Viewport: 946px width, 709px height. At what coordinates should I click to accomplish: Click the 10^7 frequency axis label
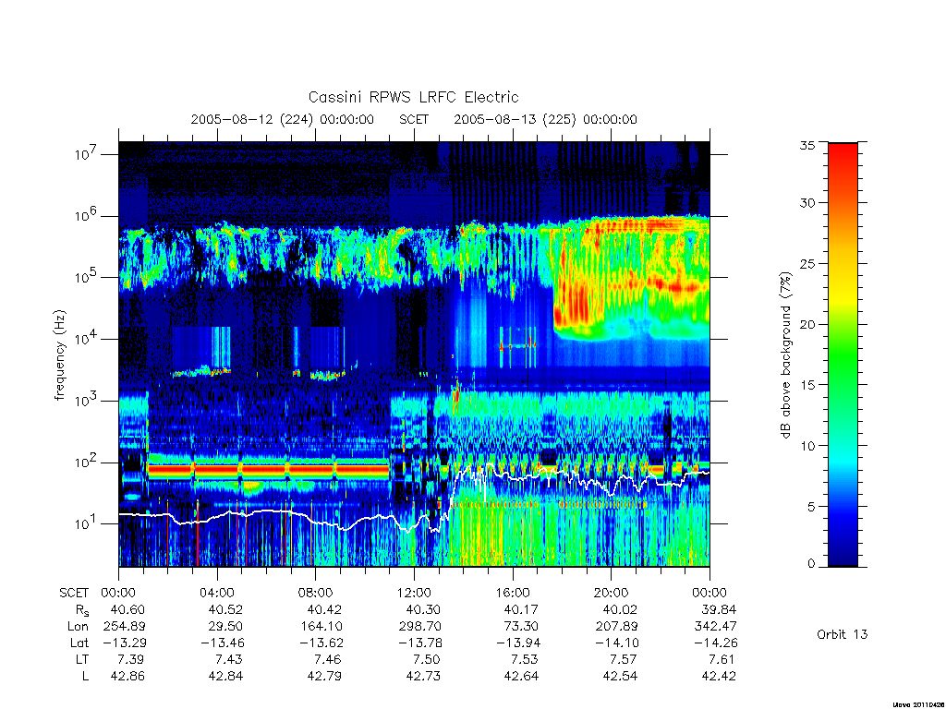(85, 154)
